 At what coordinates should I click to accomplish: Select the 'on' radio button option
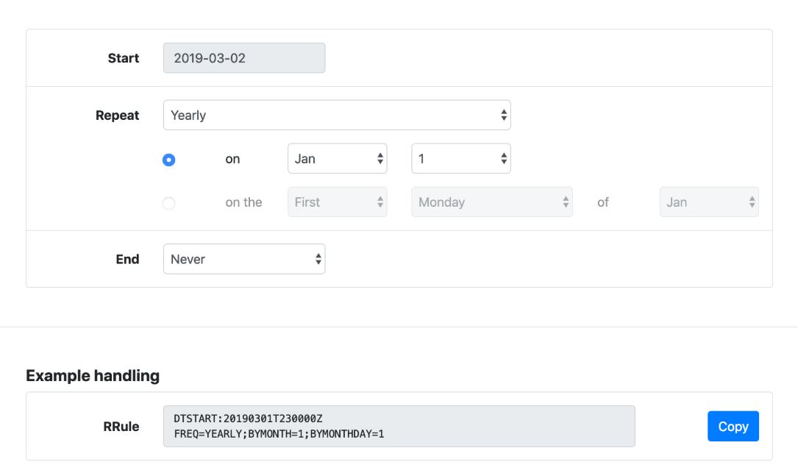click(x=169, y=160)
